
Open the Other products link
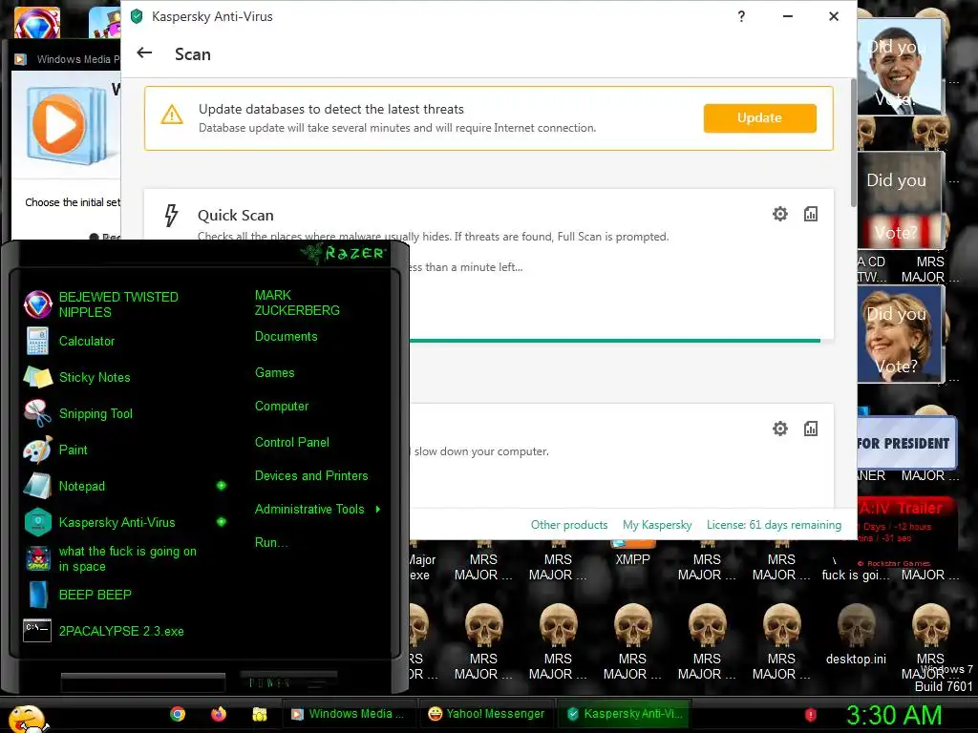[569, 525]
